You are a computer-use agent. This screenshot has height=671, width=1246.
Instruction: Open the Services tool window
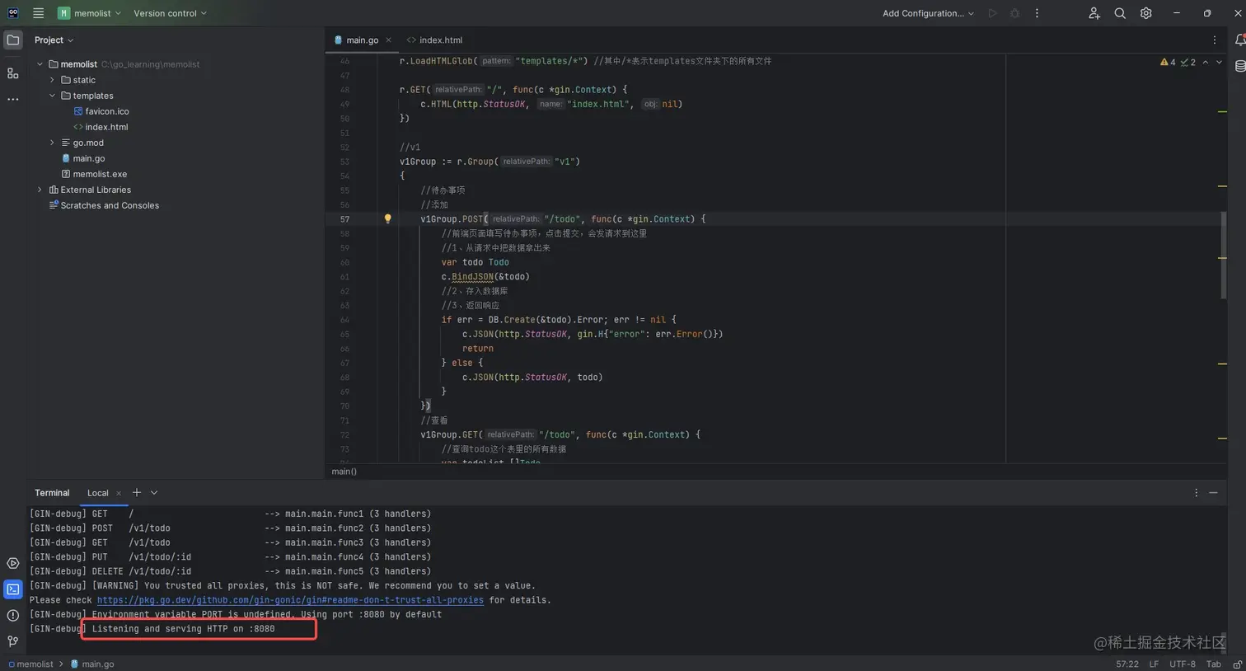(13, 564)
